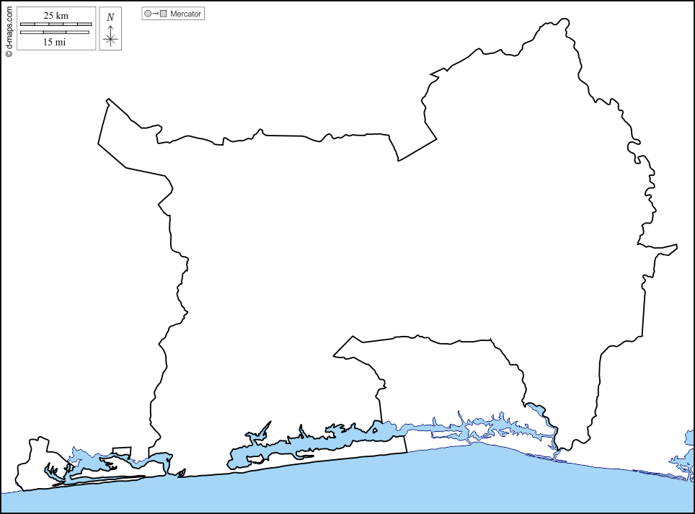This screenshot has height=514, width=695.
Task: Click the 15 mi scale text
Action: 56,43
